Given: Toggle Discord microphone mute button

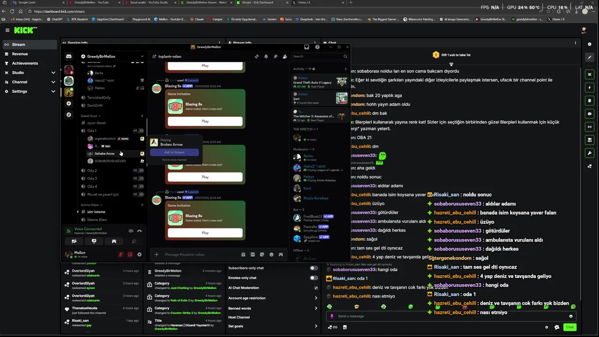Looking at the screenshot, I should tap(121, 255).
